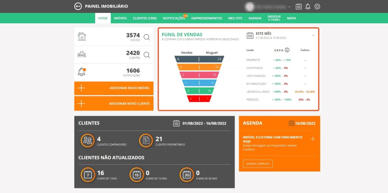Expand the Este Mês period dropdown chevron

[x=313, y=36]
